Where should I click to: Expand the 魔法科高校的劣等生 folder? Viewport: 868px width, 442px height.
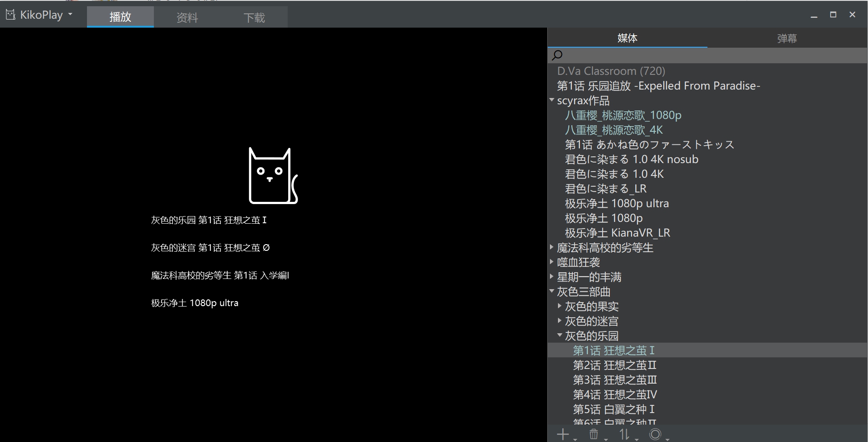[x=552, y=247]
